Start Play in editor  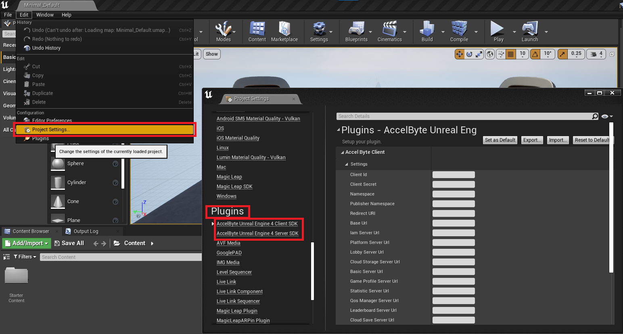pos(498,32)
